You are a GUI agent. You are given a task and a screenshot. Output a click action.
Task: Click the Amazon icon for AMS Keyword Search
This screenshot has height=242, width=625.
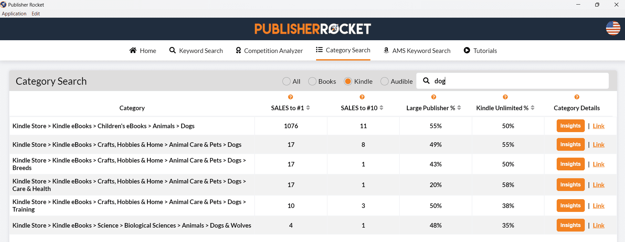click(x=386, y=50)
